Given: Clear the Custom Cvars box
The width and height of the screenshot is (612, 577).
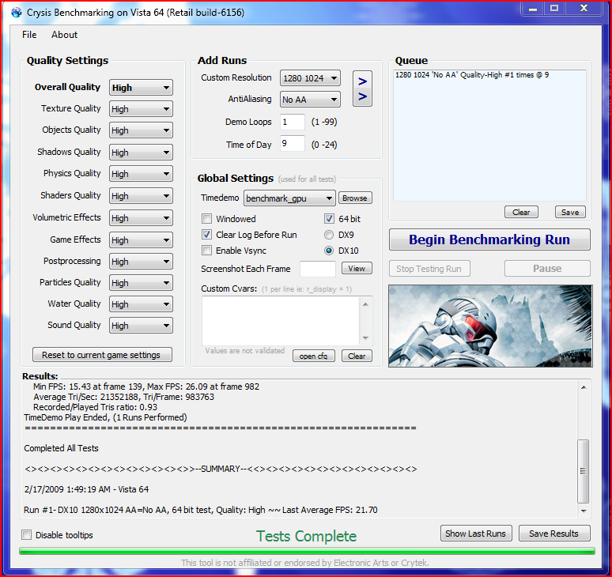Looking at the screenshot, I should (x=357, y=356).
